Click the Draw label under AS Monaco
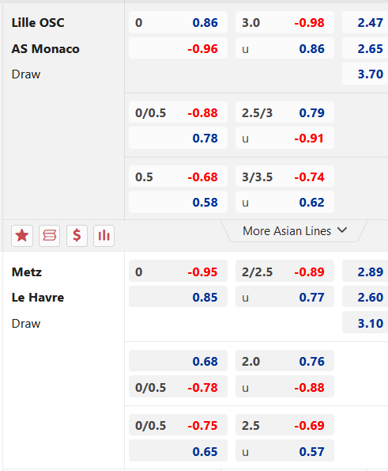 tap(26, 74)
